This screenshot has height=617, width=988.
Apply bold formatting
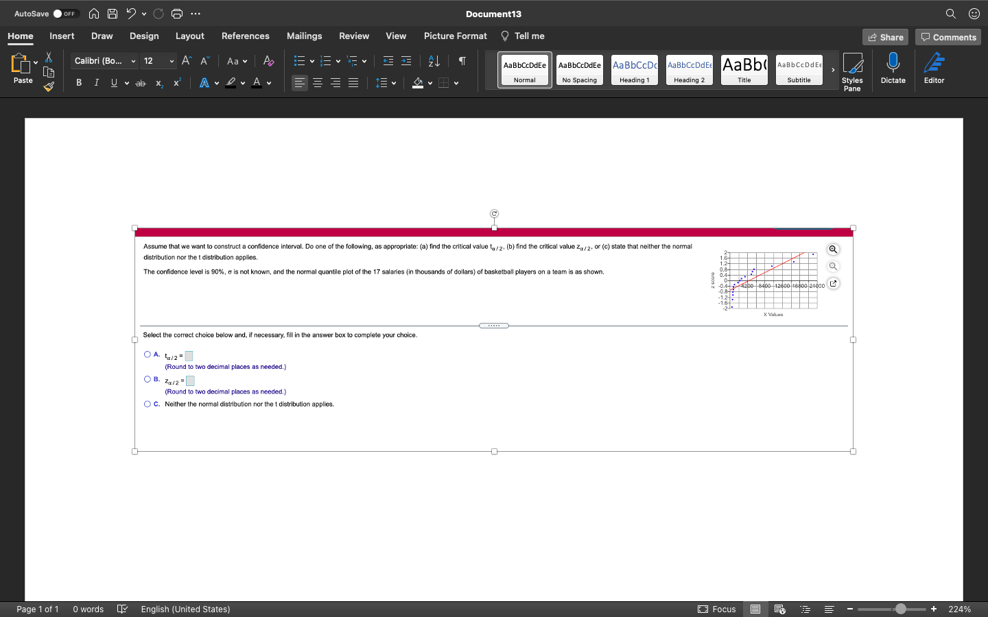click(x=78, y=82)
